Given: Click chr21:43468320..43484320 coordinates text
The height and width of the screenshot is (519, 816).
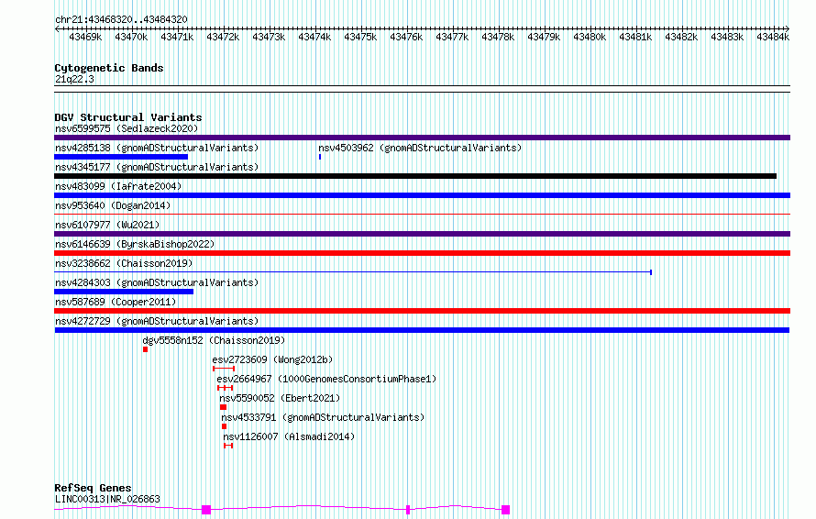Looking at the screenshot, I should 121,19.
